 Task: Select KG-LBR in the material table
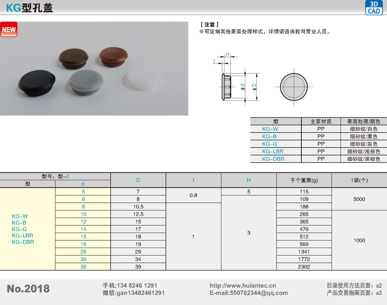(x=273, y=151)
